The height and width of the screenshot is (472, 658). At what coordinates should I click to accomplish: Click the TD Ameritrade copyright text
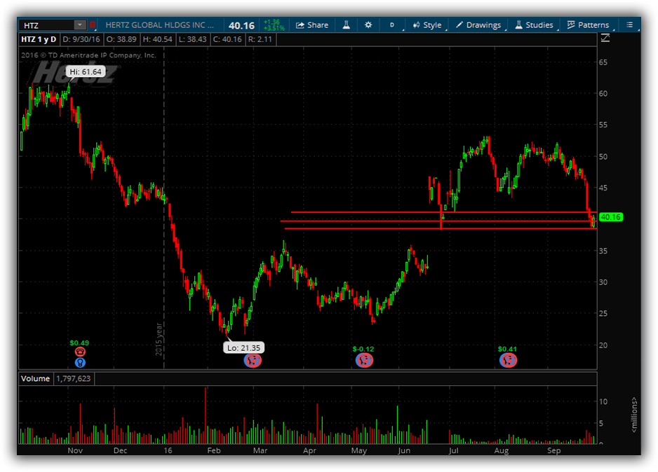coord(88,55)
